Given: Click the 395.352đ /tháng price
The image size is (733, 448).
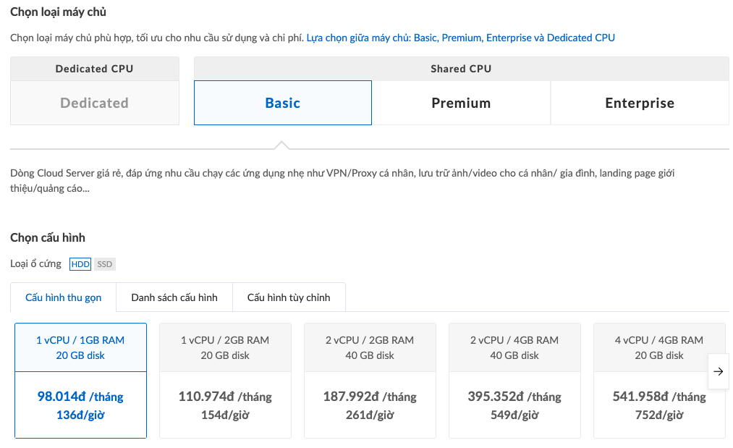Looking at the screenshot, I should [514, 397].
